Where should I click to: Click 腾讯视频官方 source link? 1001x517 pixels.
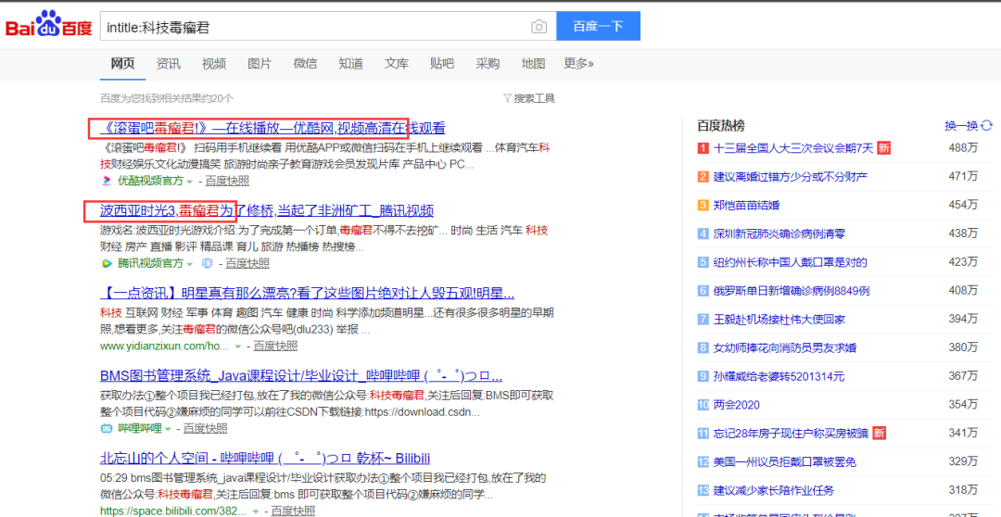pos(150,264)
